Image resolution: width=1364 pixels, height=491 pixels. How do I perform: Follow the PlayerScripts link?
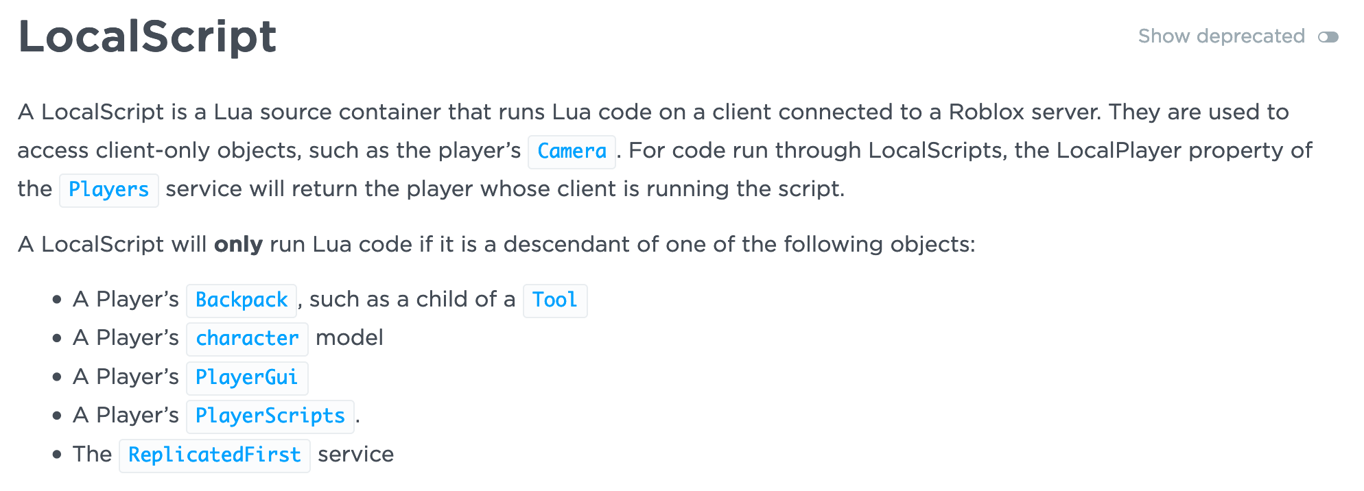(x=270, y=416)
